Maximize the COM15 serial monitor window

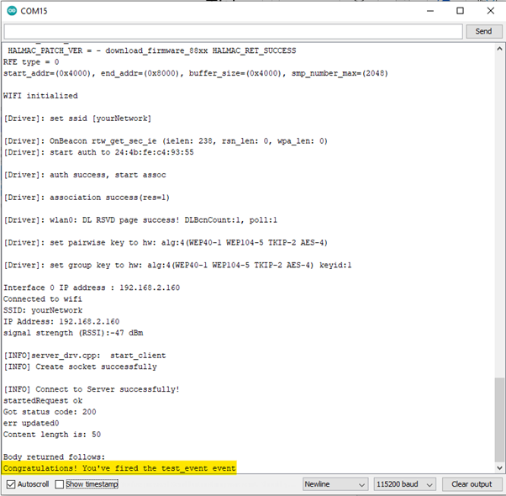[460, 11]
